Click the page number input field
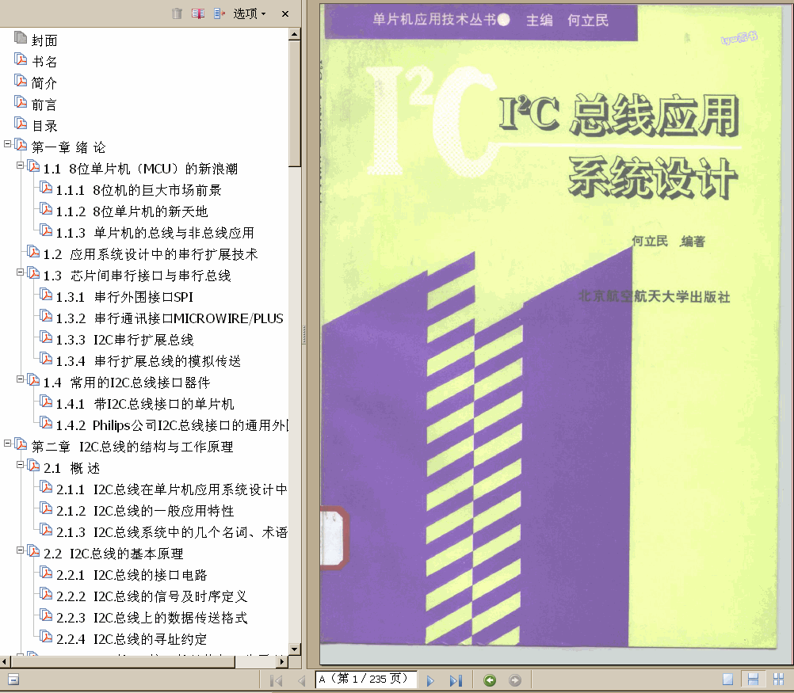The height and width of the screenshot is (693, 794). [x=366, y=680]
